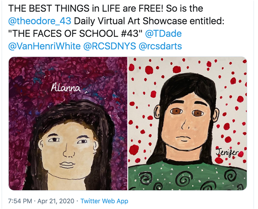
Task: Click the "Daily Virtual Art Showcase entitled:" text
Action: coord(149,21)
